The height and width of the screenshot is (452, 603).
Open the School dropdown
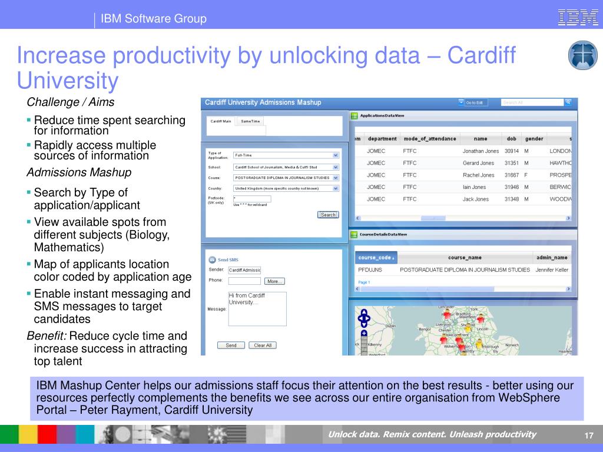pyautogui.click(x=286, y=167)
